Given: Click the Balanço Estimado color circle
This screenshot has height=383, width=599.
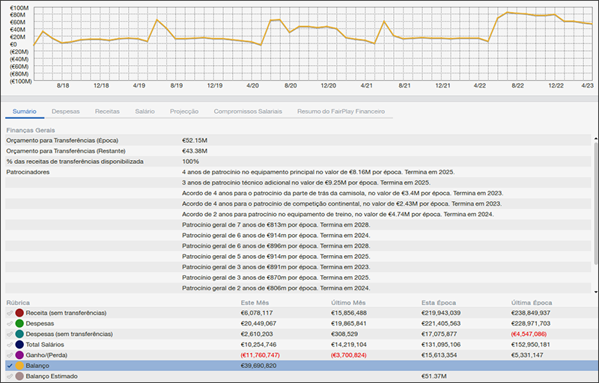Looking at the screenshot, I should (x=19, y=376).
